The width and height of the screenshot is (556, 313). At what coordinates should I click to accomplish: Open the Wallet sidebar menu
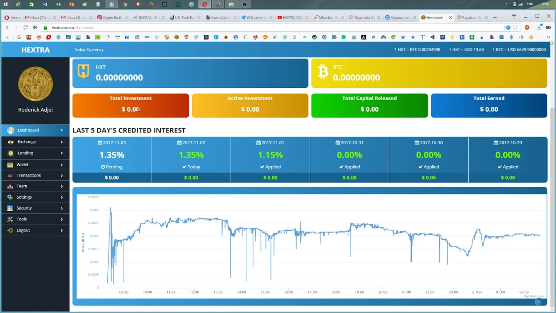[35, 165]
